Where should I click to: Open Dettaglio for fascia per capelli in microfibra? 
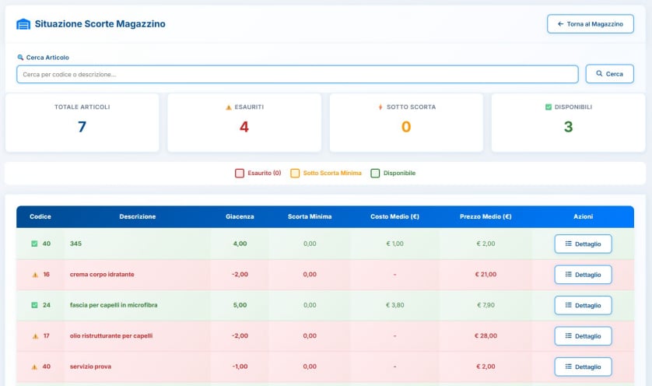583,305
